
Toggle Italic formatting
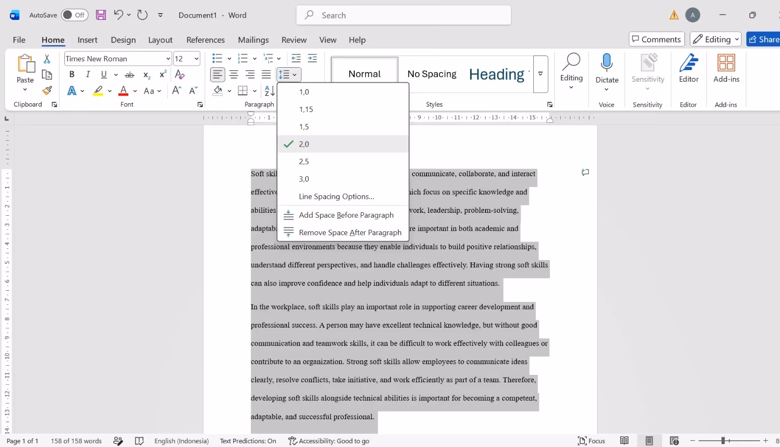[x=88, y=74]
